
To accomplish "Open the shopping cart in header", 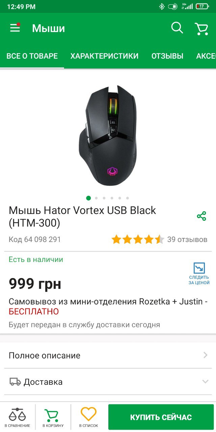I will point(201,28).
